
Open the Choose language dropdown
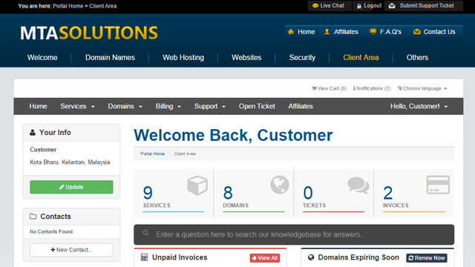tap(422, 88)
